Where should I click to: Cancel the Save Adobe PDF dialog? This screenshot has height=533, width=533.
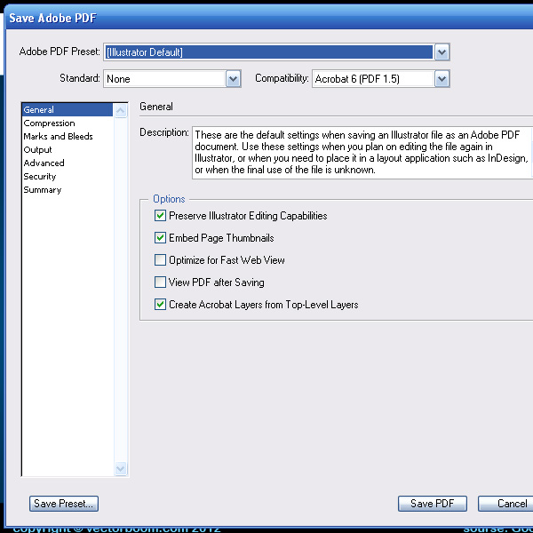pos(506,504)
